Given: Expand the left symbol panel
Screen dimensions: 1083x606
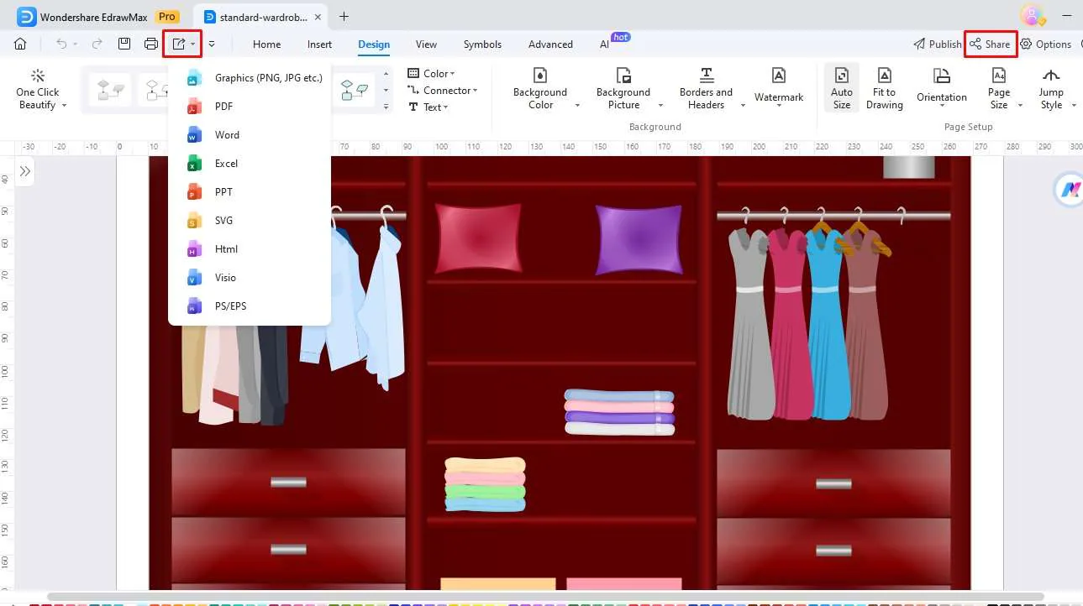Looking at the screenshot, I should [x=25, y=171].
